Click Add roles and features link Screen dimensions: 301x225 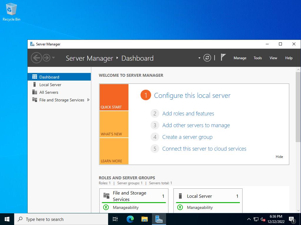click(188, 114)
